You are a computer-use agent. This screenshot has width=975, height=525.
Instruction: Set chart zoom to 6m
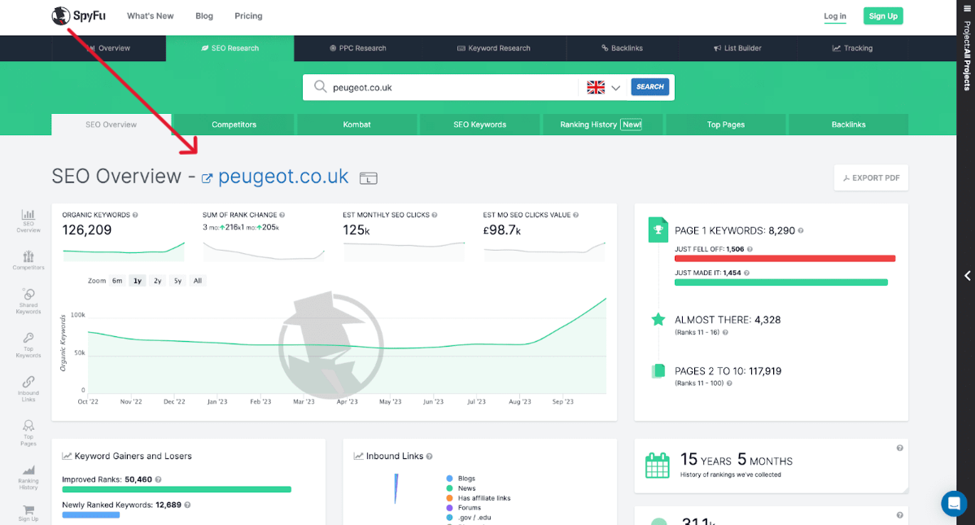coord(117,281)
